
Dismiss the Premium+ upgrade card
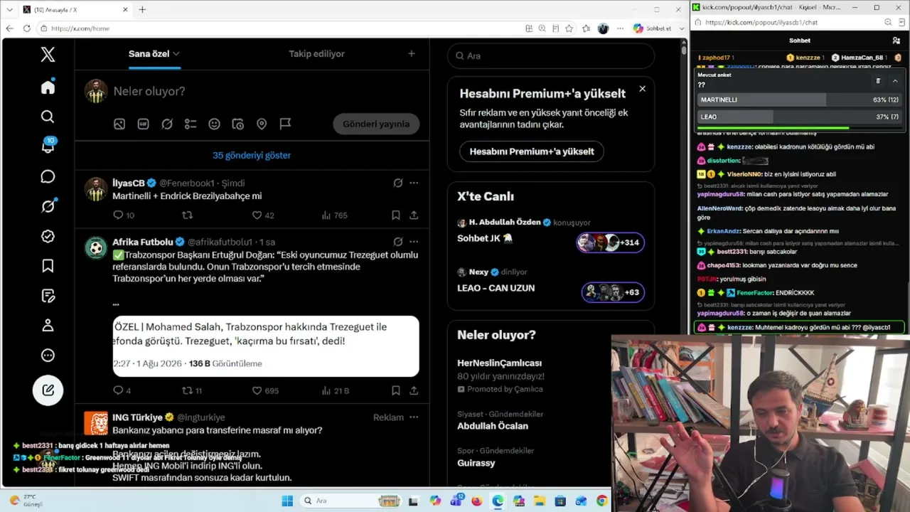(x=642, y=89)
